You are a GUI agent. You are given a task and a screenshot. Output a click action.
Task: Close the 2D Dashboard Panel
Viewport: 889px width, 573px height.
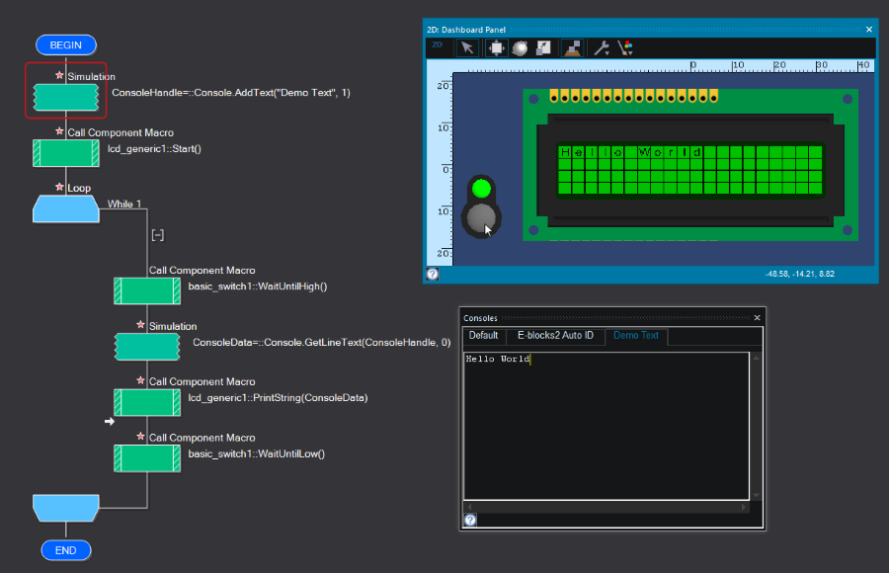(x=869, y=30)
